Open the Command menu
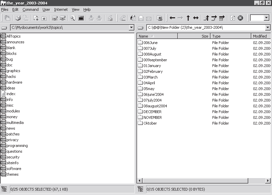 tap(31, 9)
